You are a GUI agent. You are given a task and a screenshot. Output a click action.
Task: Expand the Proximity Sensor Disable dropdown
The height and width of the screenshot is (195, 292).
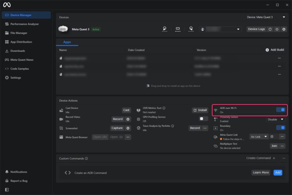(x=275, y=119)
